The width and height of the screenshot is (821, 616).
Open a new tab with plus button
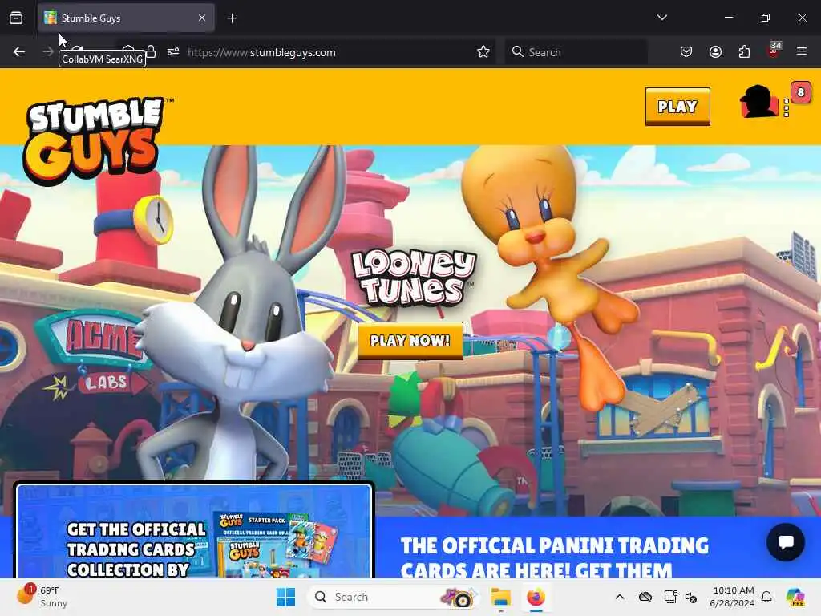[232, 18]
